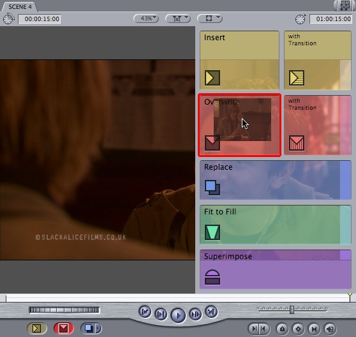Go to previous edit point

145,312
